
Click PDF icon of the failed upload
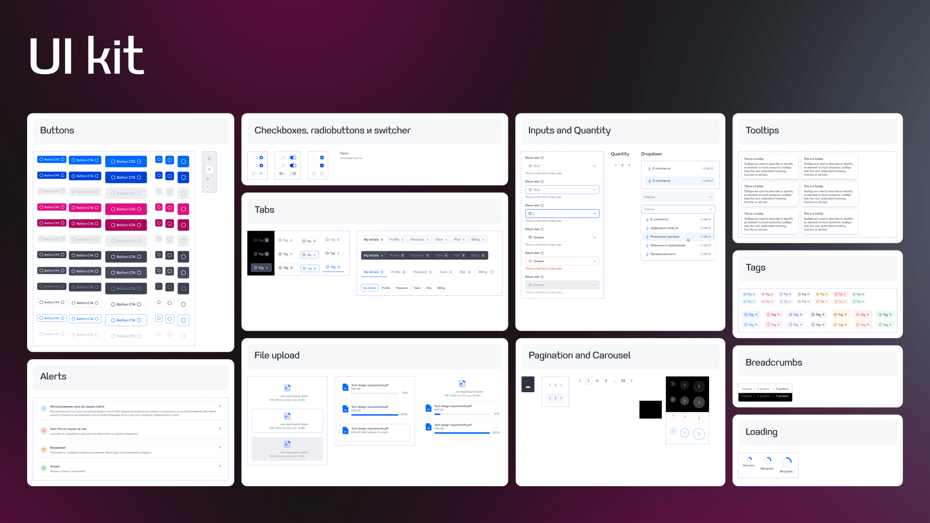[x=345, y=430]
